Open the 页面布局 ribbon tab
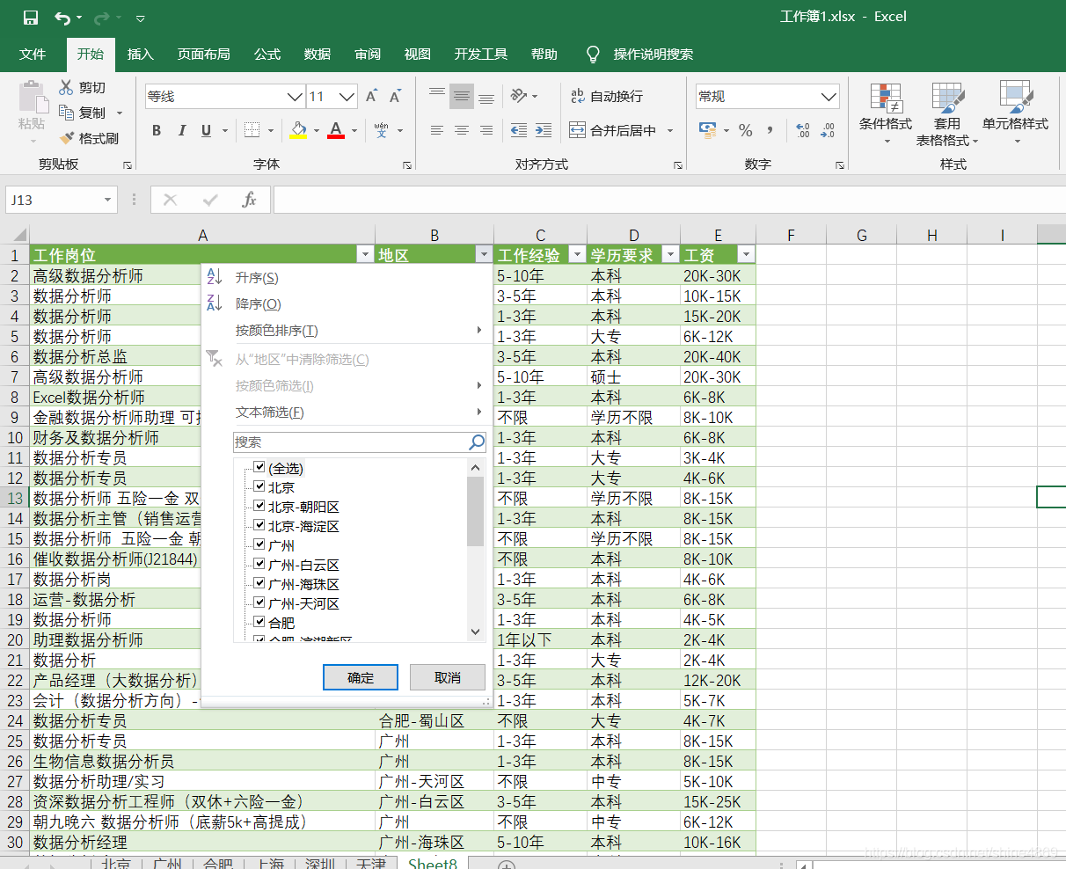The width and height of the screenshot is (1066, 869). pos(204,55)
